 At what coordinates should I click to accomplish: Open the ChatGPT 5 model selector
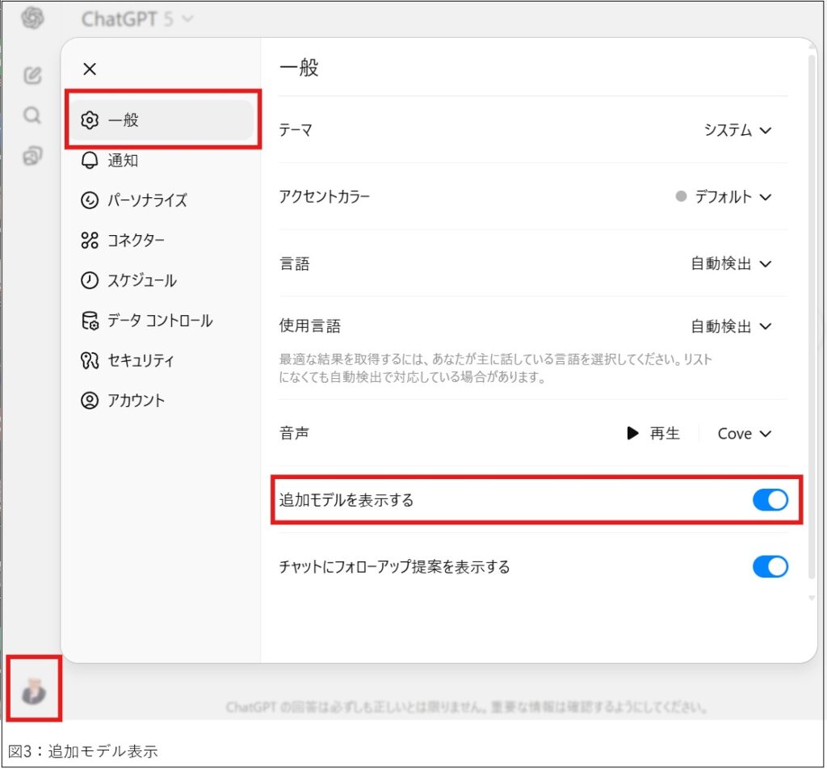132,18
